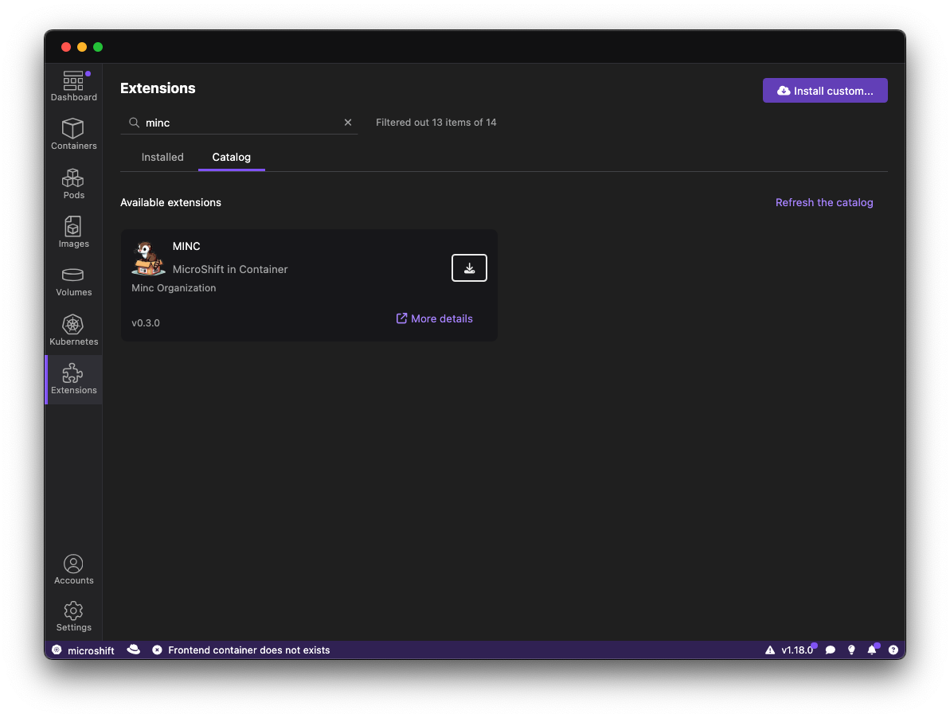This screenshot has width=950, height=718.
Task: Install the MINC extension with the download icon
Action: tap(469, 268)
